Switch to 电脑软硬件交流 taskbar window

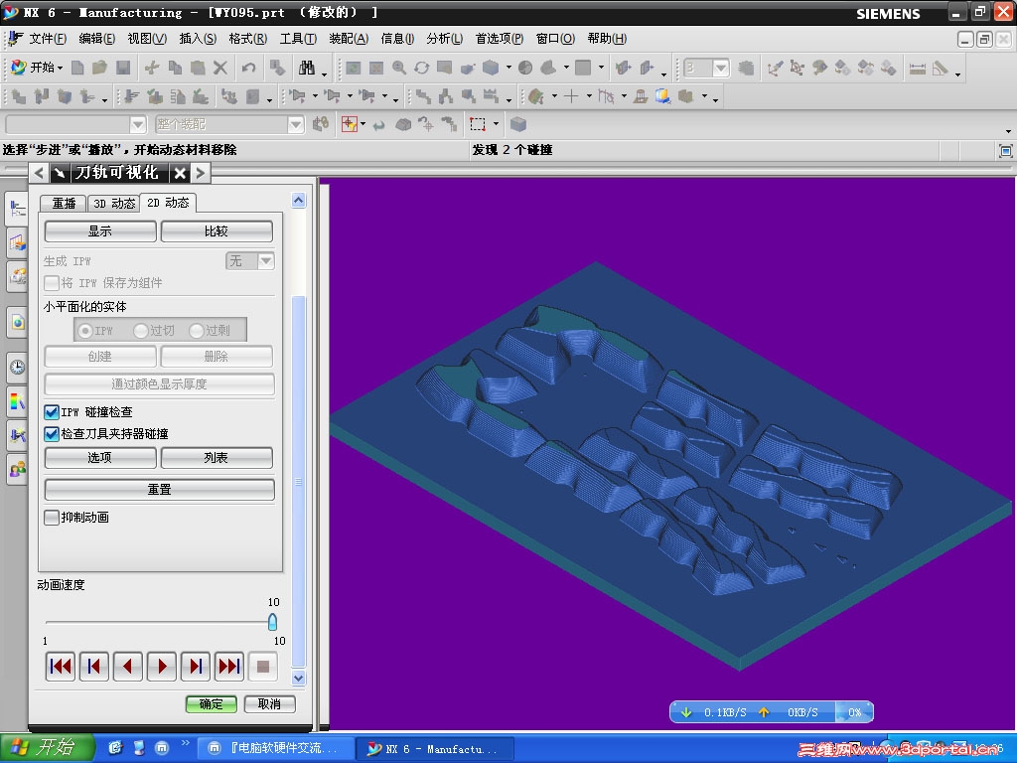coord(275,748)
